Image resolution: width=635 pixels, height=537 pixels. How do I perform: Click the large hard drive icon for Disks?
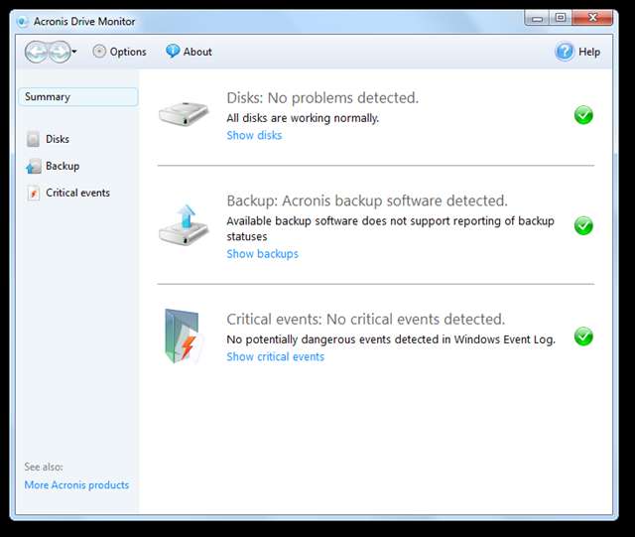point(184,114)
